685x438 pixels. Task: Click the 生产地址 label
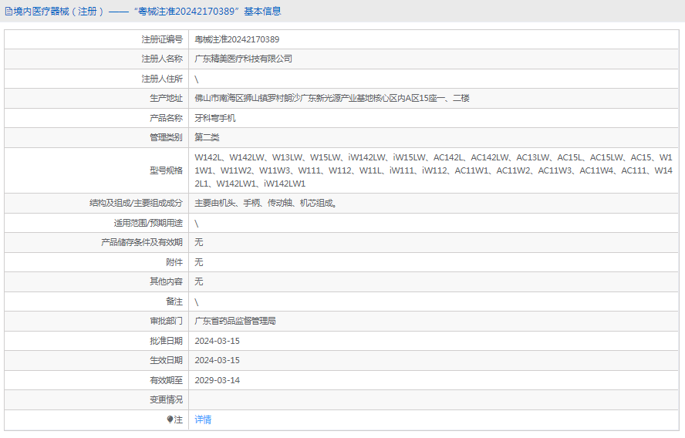coord(166,98)
